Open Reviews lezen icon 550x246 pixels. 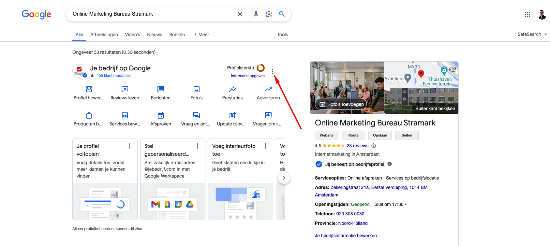tap(125, 89)
